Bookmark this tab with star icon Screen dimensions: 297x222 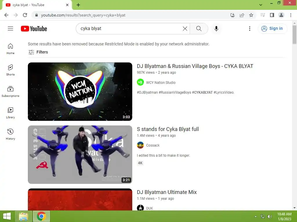click(x=251, y=15)
